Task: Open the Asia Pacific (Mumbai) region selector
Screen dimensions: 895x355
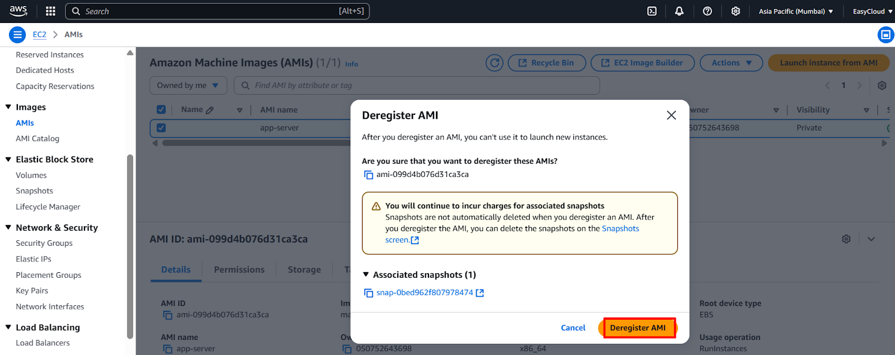Action: click(x=795, y=11)
